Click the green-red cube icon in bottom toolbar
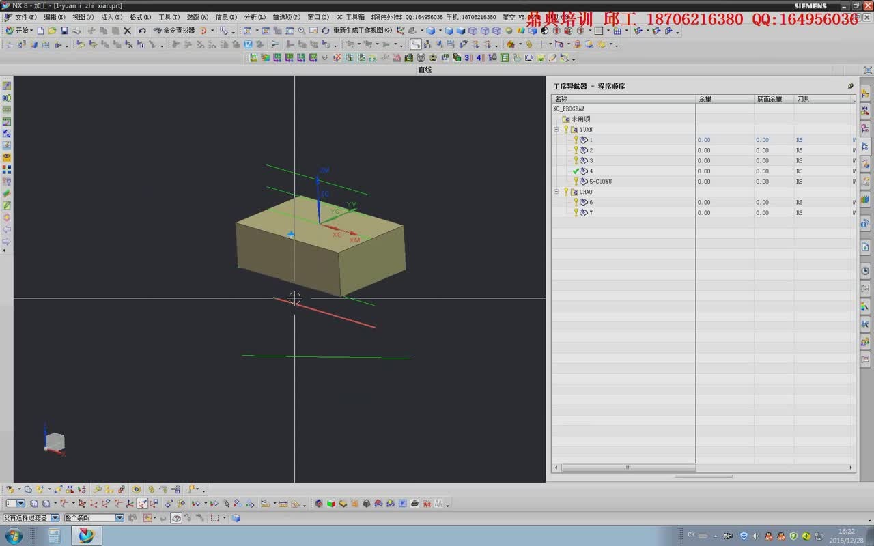The width and height of the screenshot is (874, 546). pos(331,504)
